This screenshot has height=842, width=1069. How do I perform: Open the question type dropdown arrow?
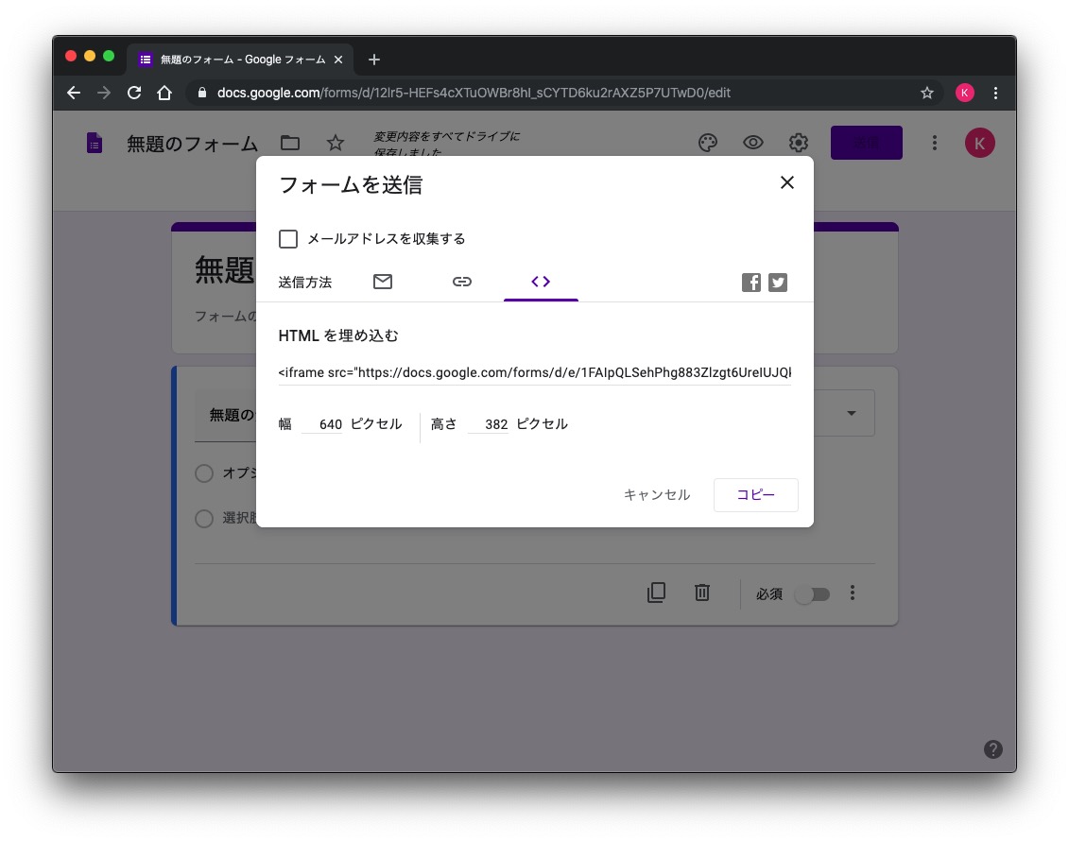[x=852, y=414]
